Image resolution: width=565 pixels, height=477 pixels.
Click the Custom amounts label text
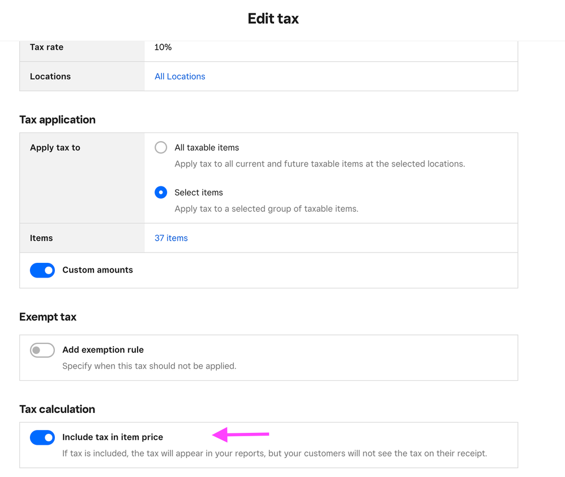pos(97,270)
